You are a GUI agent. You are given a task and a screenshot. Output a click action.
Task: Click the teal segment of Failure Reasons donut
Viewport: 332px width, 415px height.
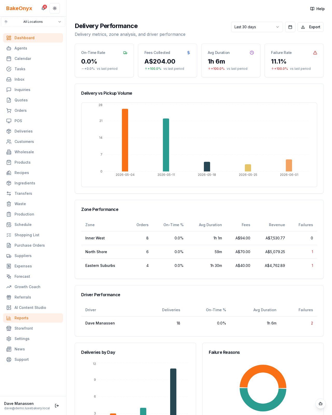pyautogui.click(x=263, y=407)
